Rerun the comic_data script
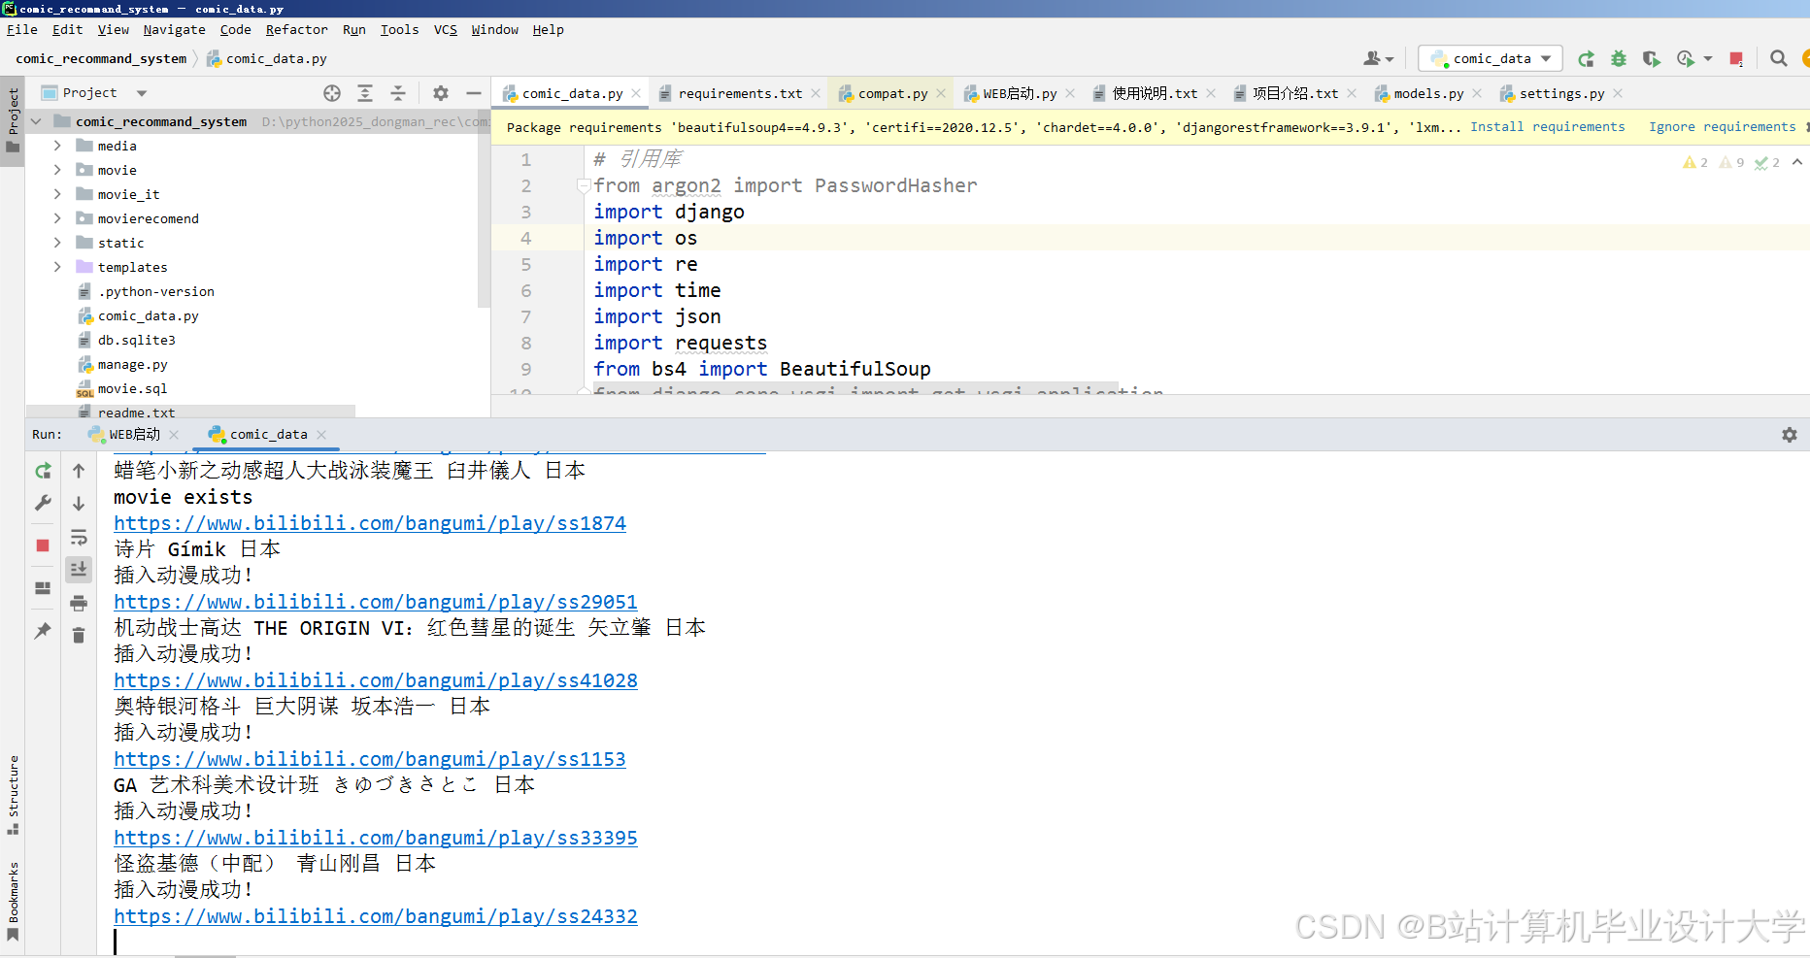The image size is (1810, 958). pyautogui.click(x=42, y=471)
